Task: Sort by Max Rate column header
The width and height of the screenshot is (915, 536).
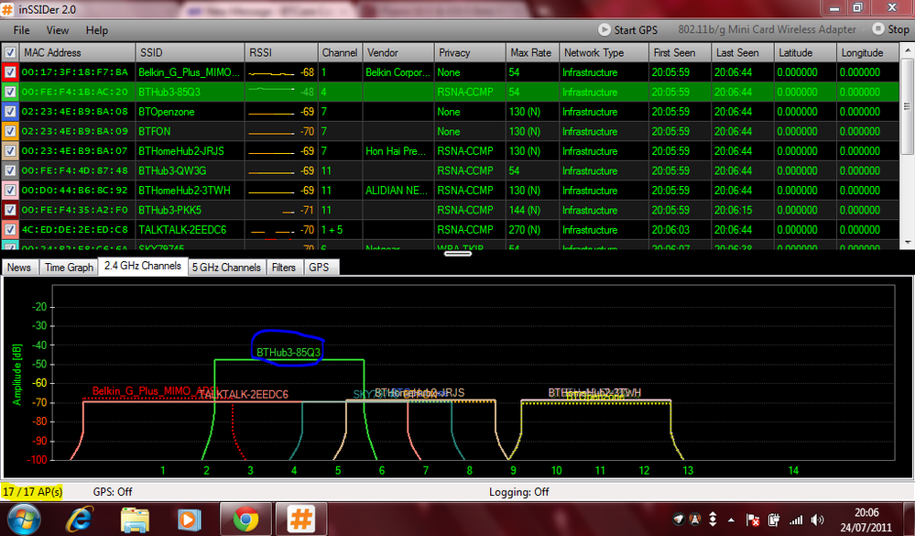Action: (532, 52)
